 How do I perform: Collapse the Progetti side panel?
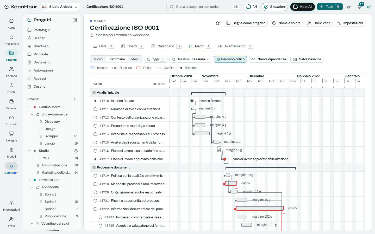pyautogui.click(x=75, y=20)
